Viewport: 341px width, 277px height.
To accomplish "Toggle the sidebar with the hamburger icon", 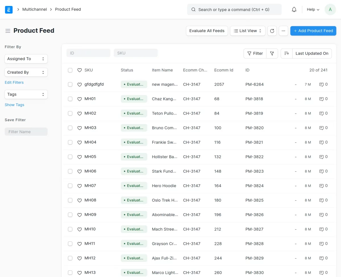I will pos(8,31).
